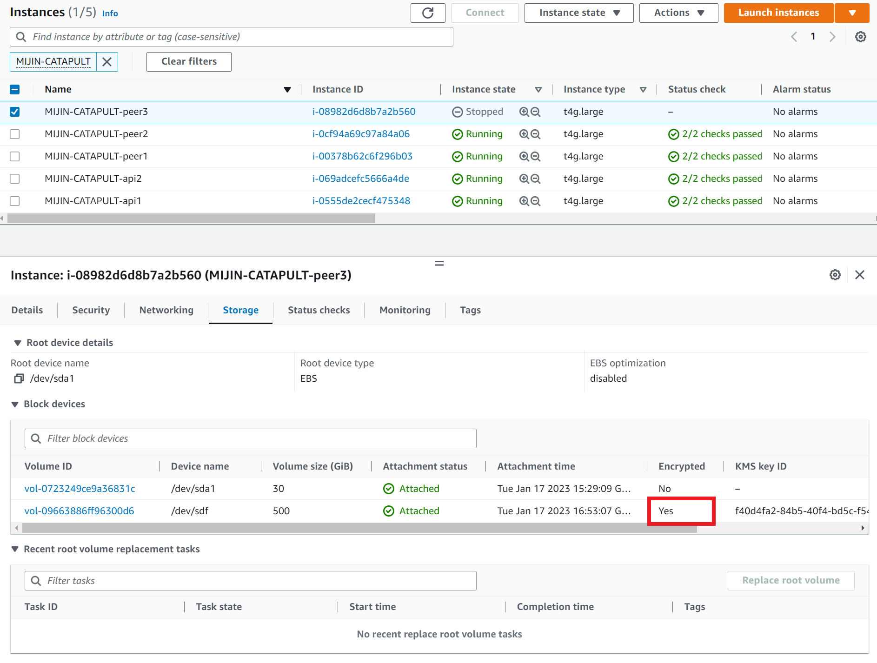Toggle the select-all instances checkbox
The width and height of the screenshot is (877, 663).
click(x=15, y=89)
